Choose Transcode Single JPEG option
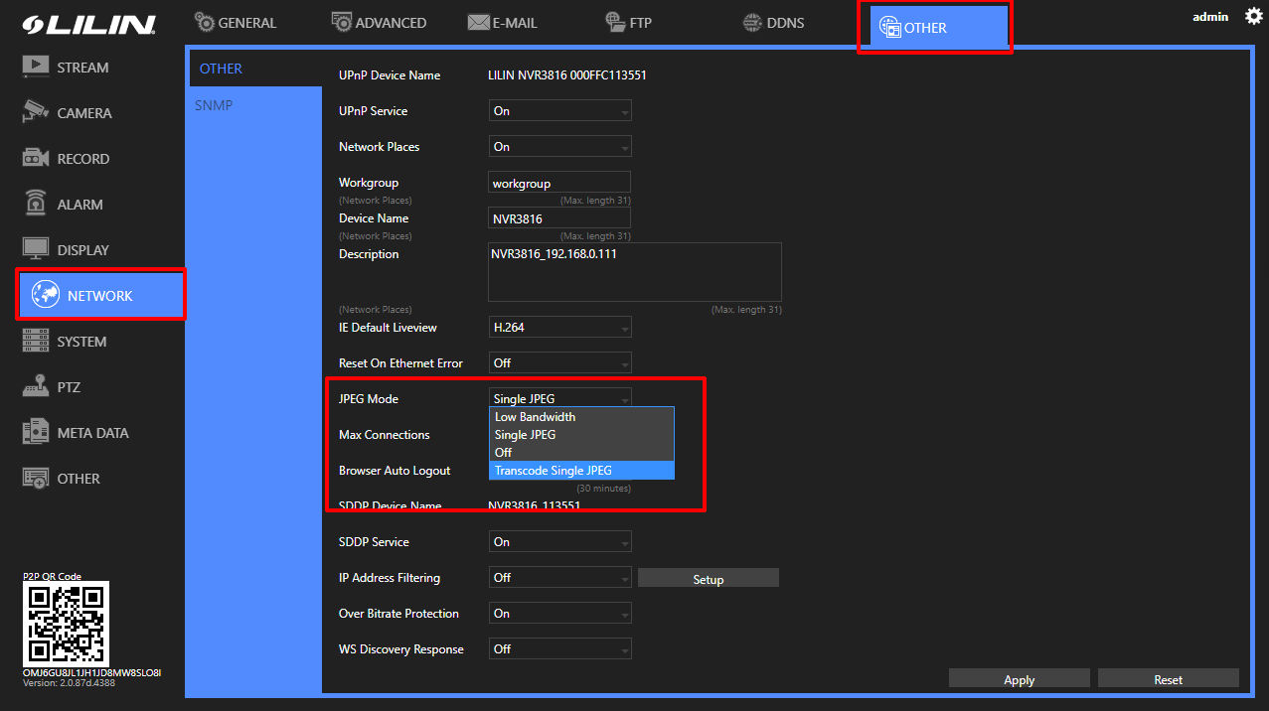Image resolution: width=1269 pixels, height=711 pixels. coord(581,471)
